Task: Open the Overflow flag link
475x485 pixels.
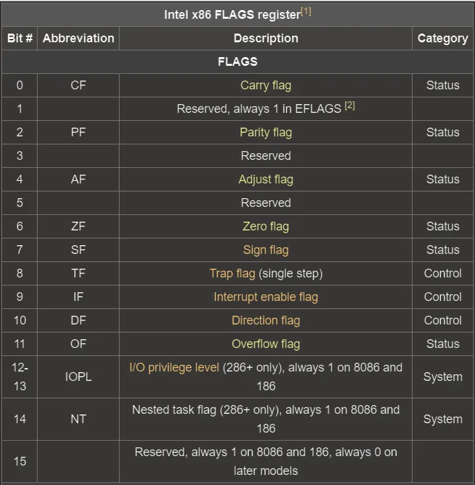Action: point(266,344)
